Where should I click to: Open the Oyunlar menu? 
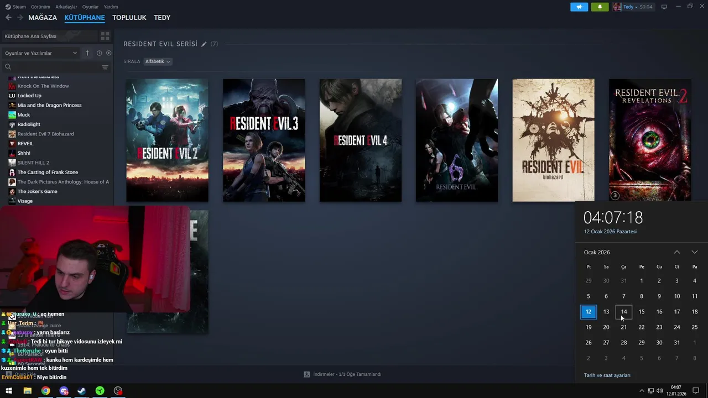(x=90, y=7)
